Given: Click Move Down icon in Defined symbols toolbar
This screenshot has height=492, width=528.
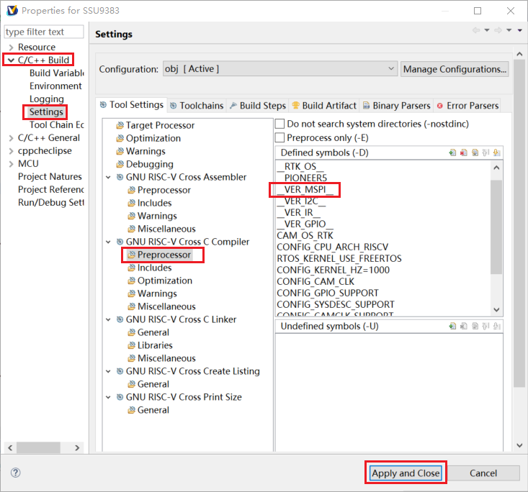Looking at the screenshot, I should coord(497,152).
